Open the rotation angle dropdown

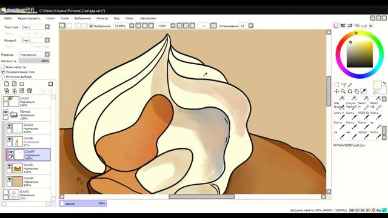(173, 25)
